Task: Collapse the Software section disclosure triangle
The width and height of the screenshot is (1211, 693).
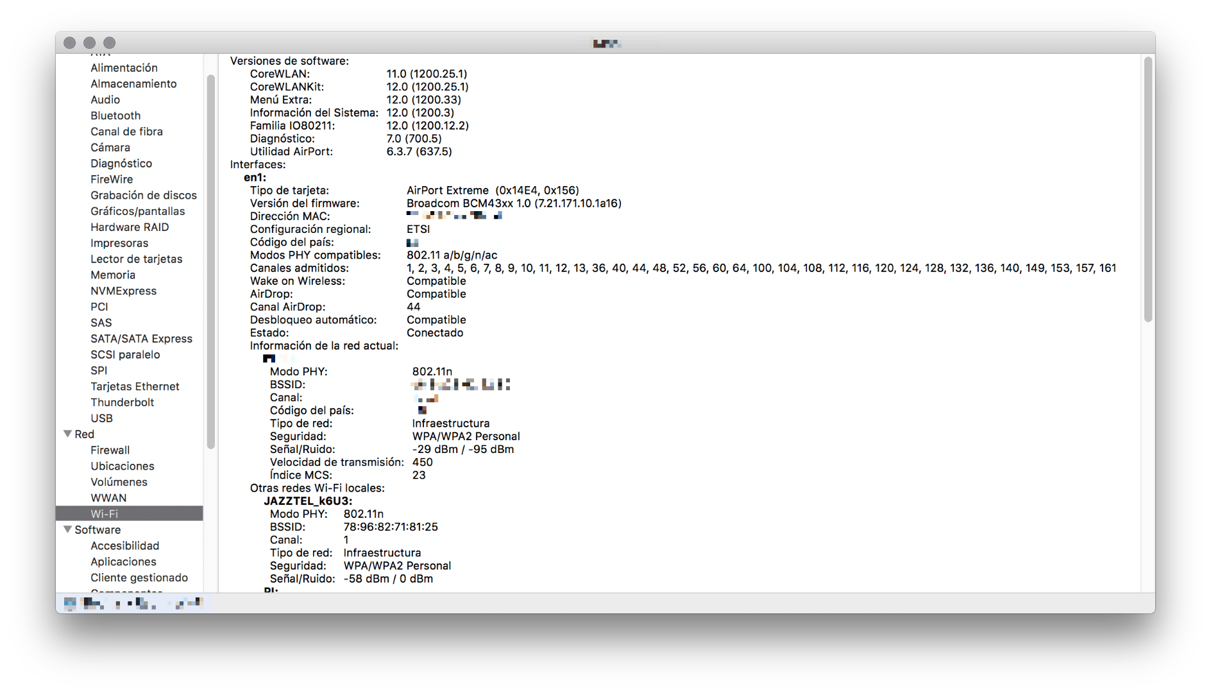Action: coord(67,529)
